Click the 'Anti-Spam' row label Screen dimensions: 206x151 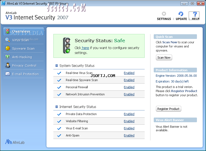click(73, 135)
